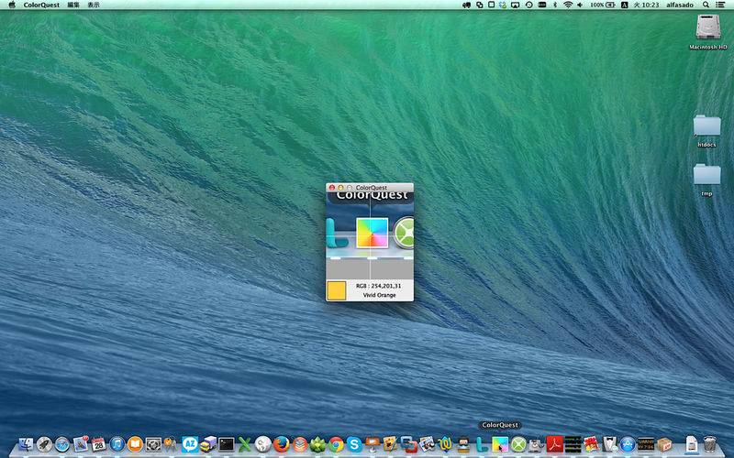Viewport: 734px width, 458px height.
Task: Open Calendar showing 28 in Dock
Action: (x=99, y=444)
